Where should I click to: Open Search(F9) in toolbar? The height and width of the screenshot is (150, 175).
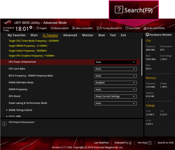tap(133, 28)
